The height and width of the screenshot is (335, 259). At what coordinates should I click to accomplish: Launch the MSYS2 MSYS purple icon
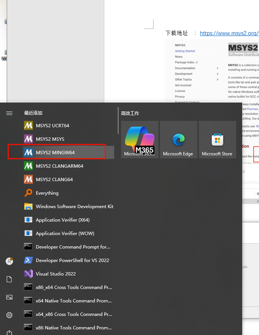pyautogui.click(x=28, y=139)
